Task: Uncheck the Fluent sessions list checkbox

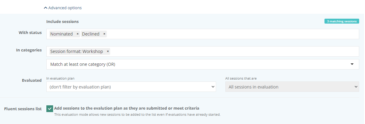Action: [49, 109]
